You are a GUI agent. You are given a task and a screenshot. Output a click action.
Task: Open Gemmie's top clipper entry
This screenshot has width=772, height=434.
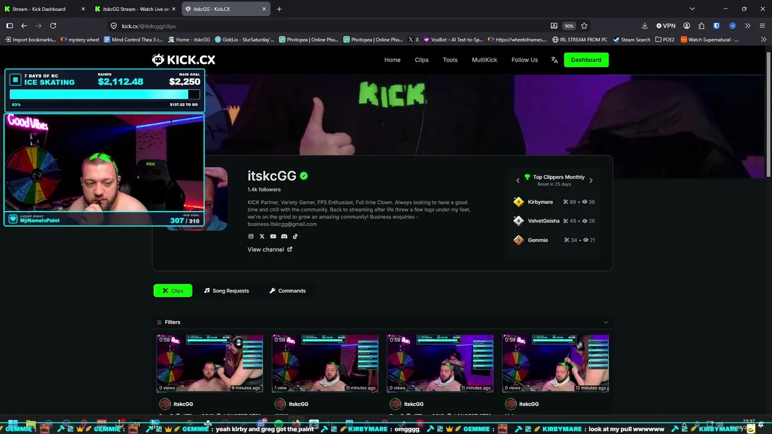pos(554,240)
